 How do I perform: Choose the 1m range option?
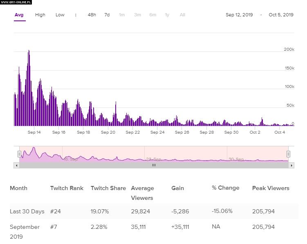click(122, 15)
